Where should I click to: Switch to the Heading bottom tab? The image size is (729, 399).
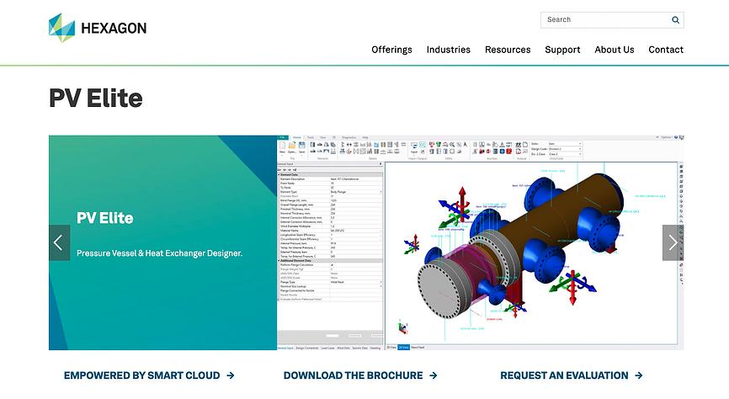(x=375, y=348)
